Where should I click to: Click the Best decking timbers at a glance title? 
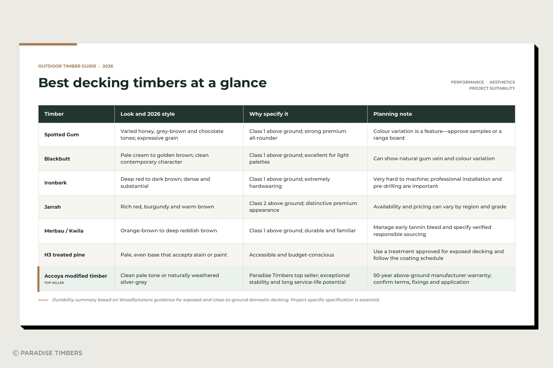coord(152,83)
